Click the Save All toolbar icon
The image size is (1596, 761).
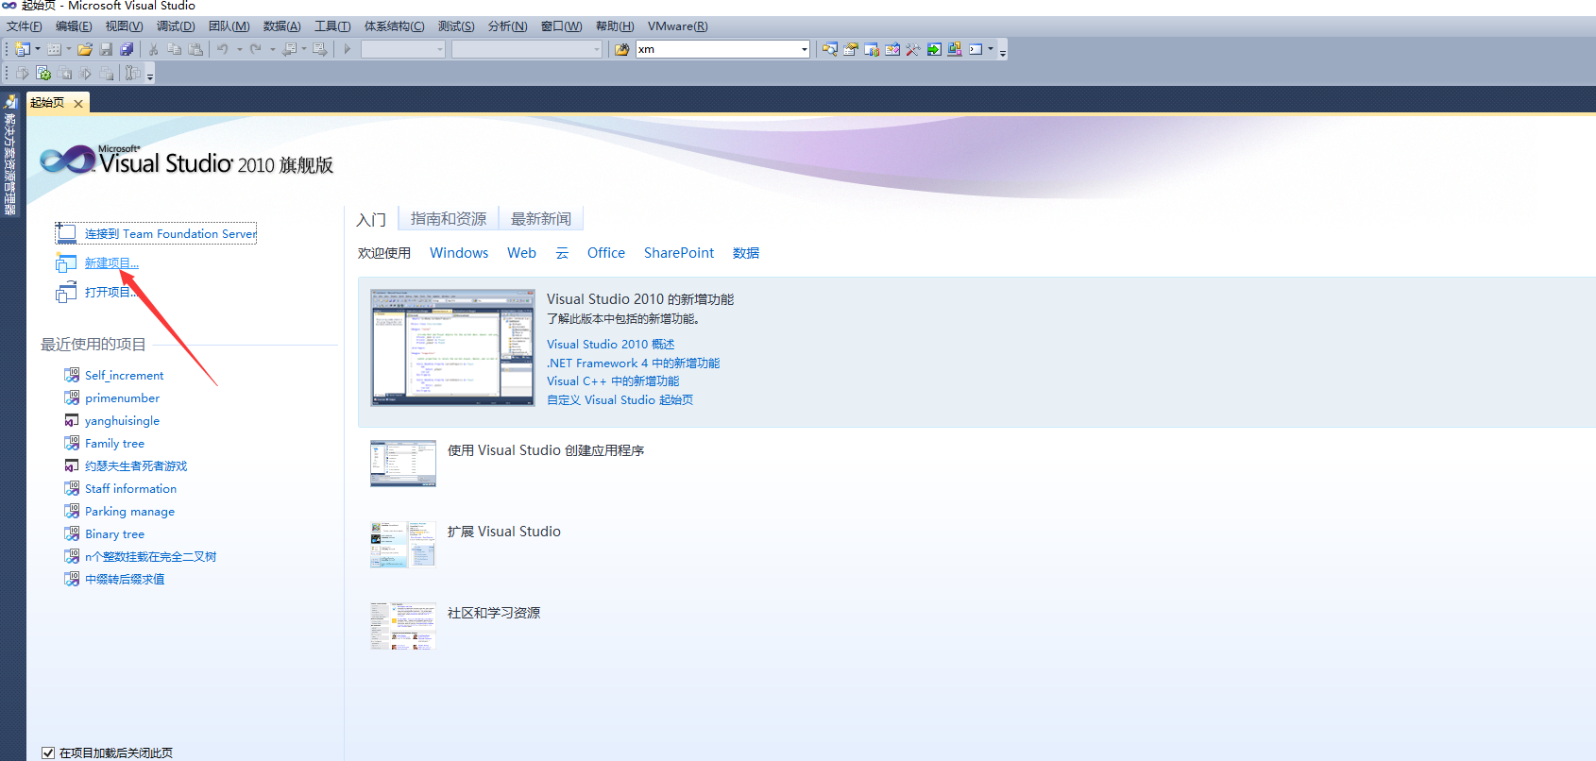coord(127,49)
